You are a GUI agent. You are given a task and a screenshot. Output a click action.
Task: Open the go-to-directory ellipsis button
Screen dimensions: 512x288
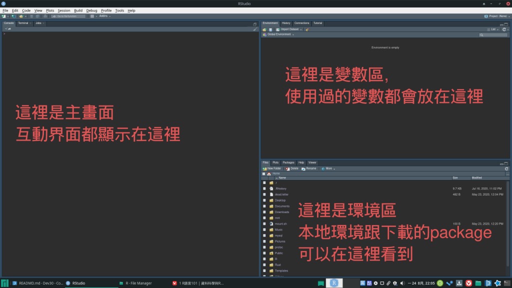tap(507, 173)
